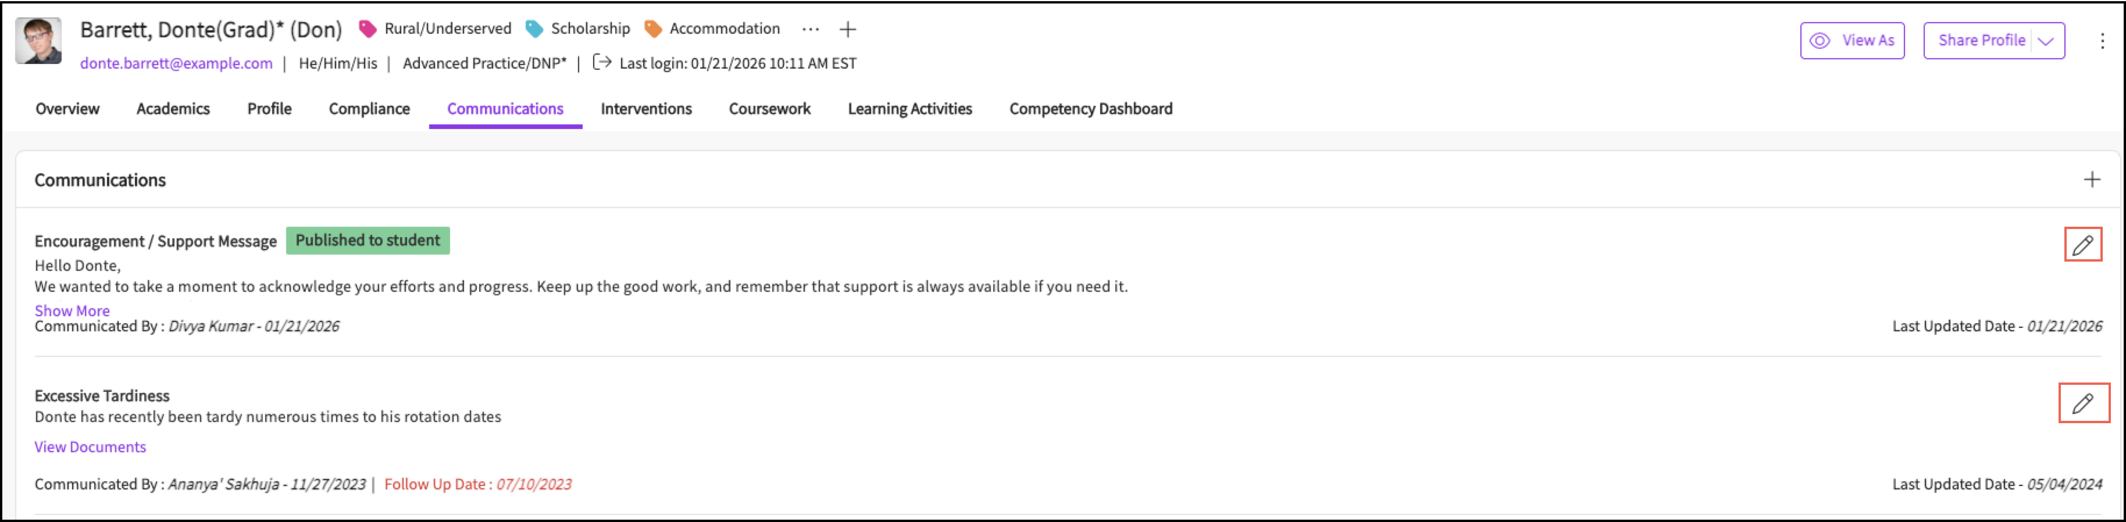Click the orange Accommodation tag icon
The image size is (2126, 522).
[x=653, y=30]
